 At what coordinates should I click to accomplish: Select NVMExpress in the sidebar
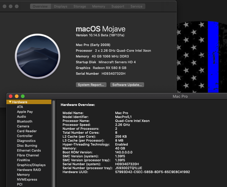tap(27, 179)
